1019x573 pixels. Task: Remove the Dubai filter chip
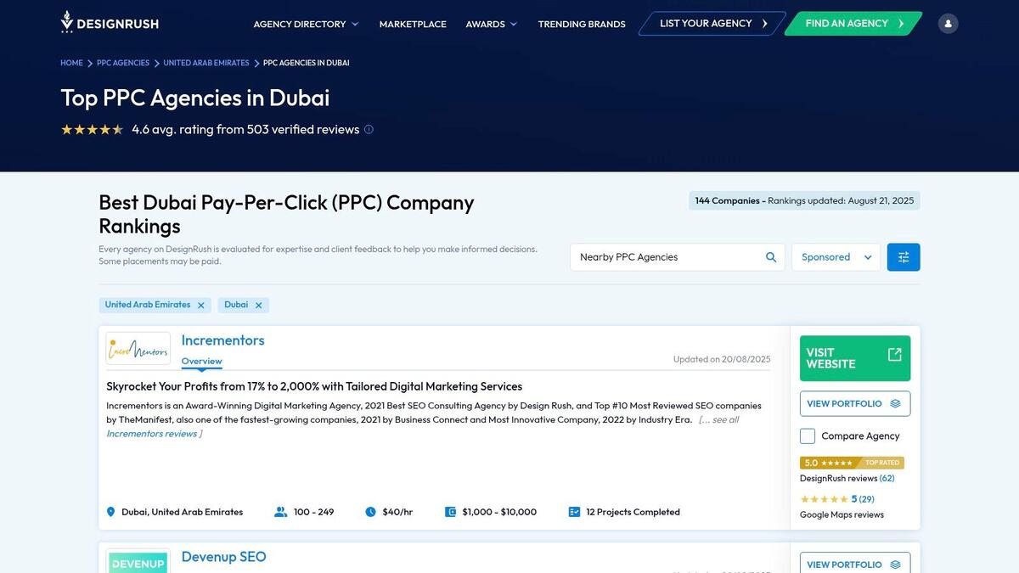click(x=258, y=304)
